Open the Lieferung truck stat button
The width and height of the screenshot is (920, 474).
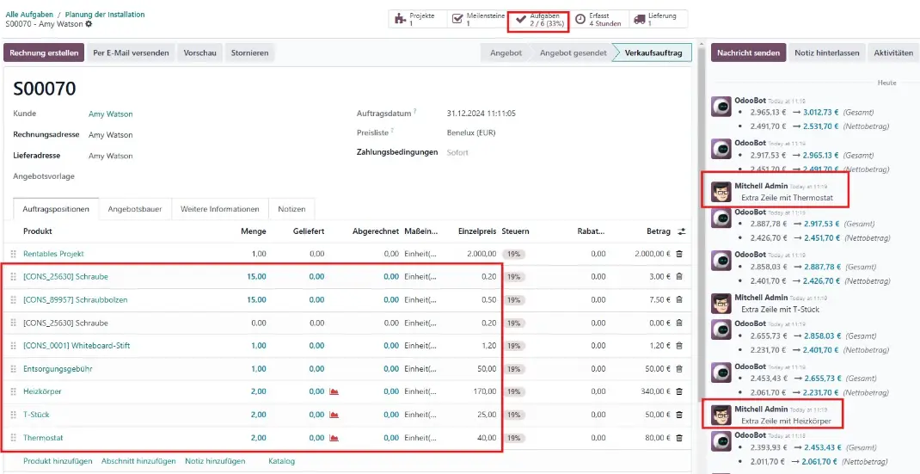click(x=659, y=19)
